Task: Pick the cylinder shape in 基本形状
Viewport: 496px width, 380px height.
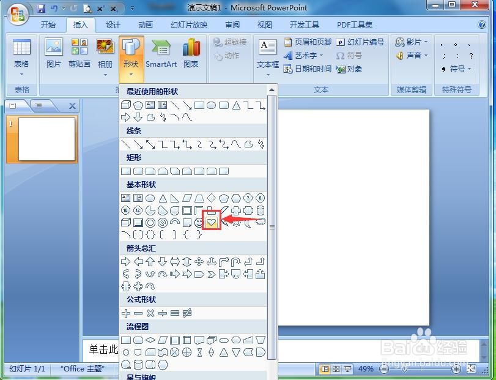Action: (x=261, y=210)
